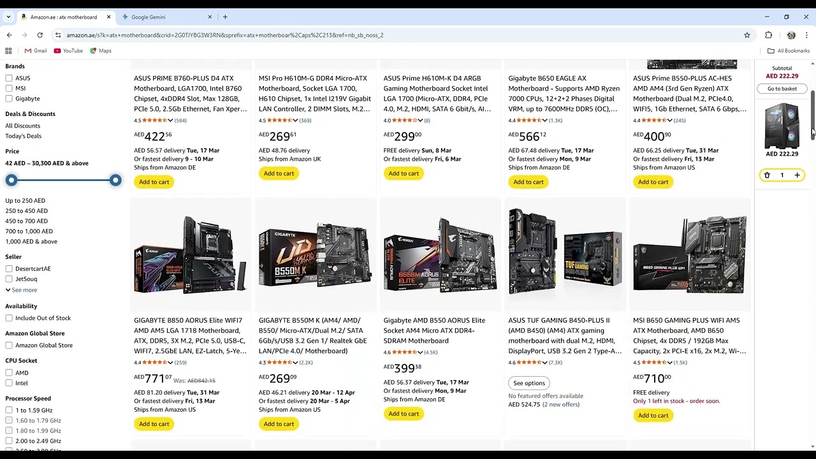816x459 pixels.
Task: See options for ASUS TUF GAMING B450-PLUS II
Action: (529, 383)
